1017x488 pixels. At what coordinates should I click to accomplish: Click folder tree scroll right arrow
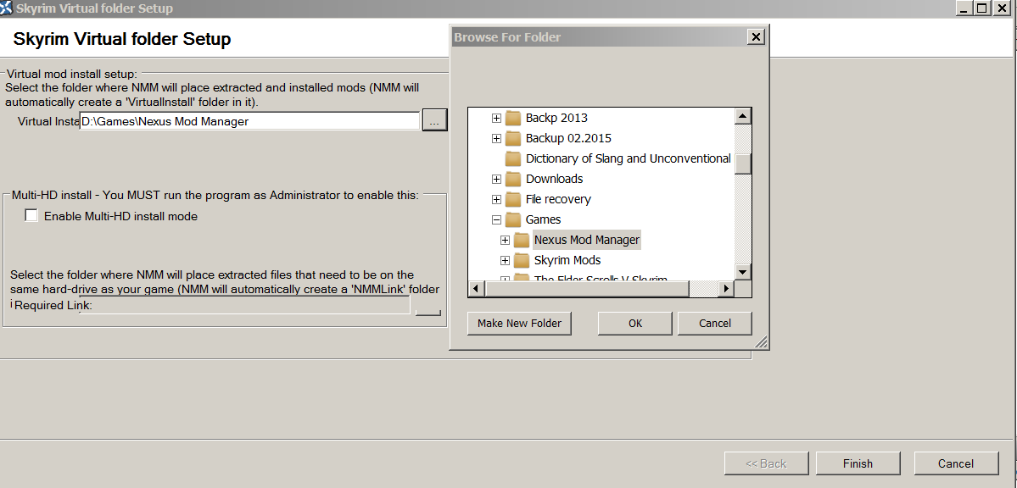point(726,288)
